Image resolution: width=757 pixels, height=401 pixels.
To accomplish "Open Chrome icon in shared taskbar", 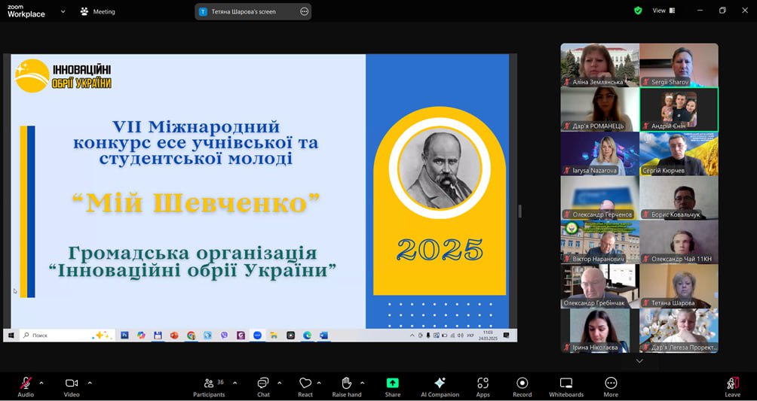I will click(x=192, y=336).
